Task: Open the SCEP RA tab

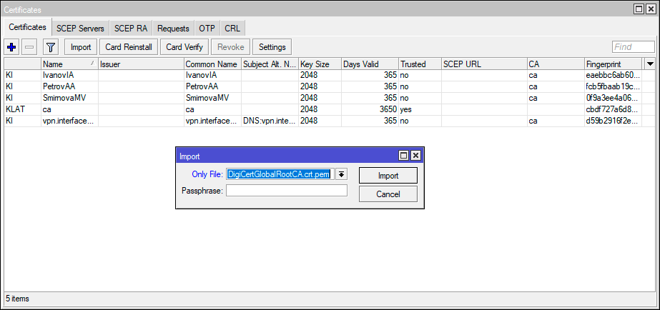Action: point(131,29)
